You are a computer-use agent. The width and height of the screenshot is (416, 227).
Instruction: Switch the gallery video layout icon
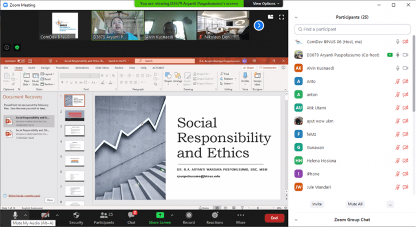point(271,17)
